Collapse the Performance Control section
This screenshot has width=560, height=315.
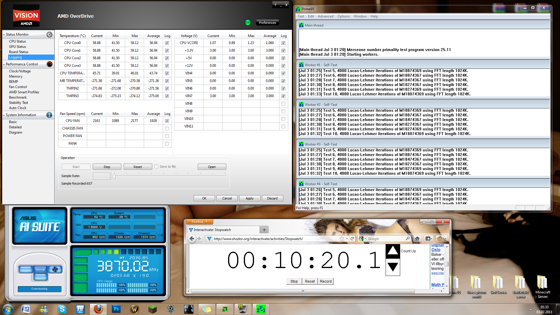point(4,64)
